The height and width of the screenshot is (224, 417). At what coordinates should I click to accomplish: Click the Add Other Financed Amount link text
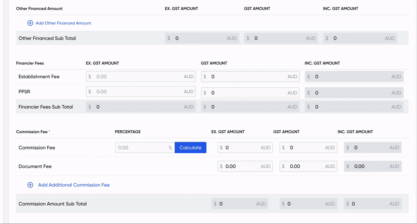click(x=63, y=23)
